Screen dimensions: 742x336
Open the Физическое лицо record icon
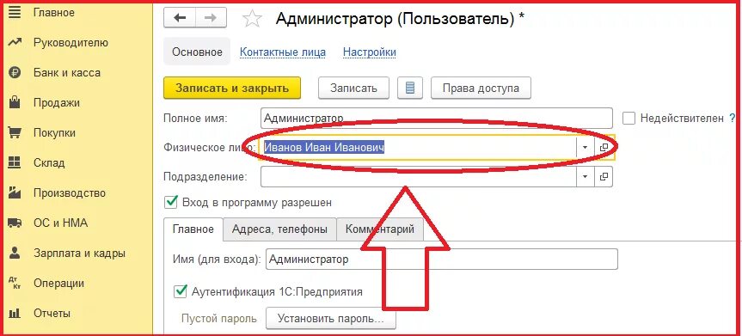tap(604, 148)
